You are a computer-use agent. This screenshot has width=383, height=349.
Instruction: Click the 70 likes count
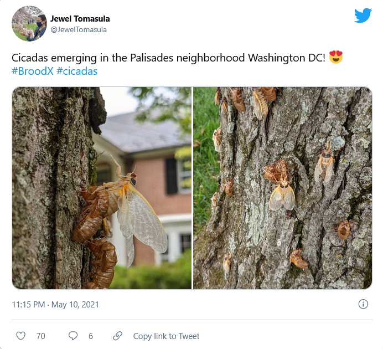click(x=41, y=336)
